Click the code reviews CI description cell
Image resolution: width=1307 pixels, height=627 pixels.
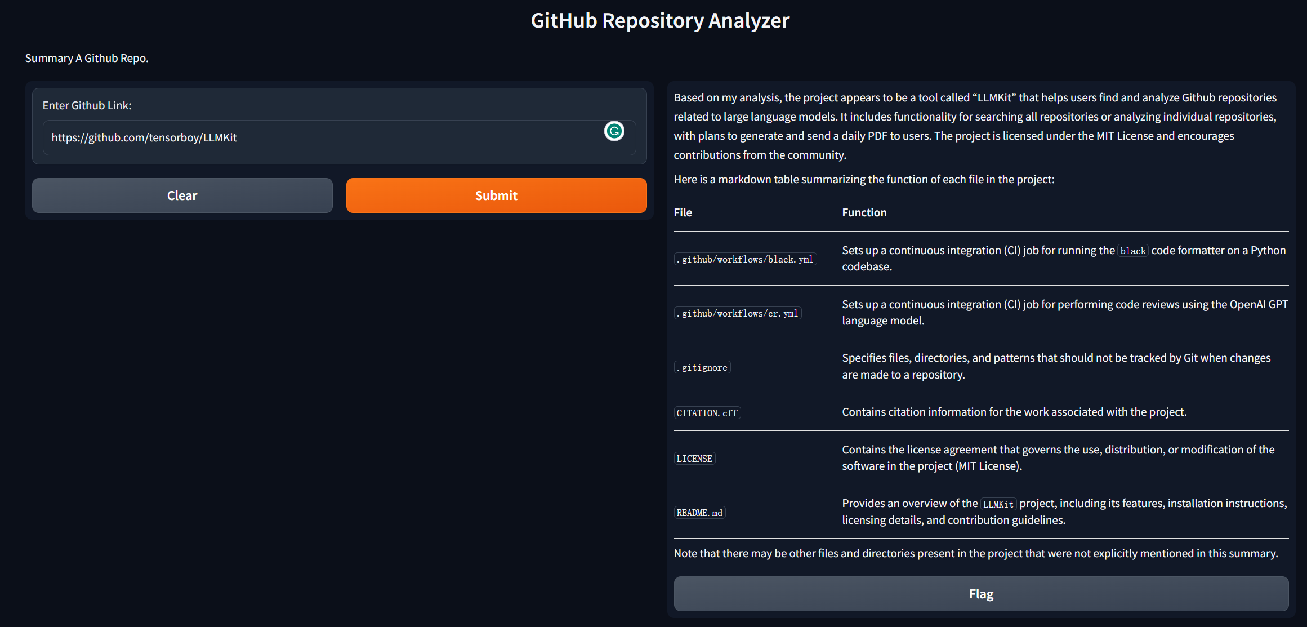point(1065,312)
